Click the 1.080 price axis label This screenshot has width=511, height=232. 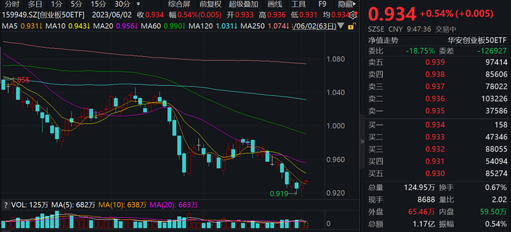pyautogui.click(x=336, y=59)
